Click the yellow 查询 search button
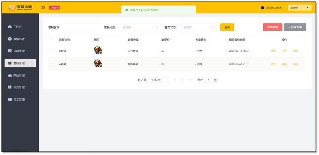Screen dimensions: 319x155 tap(227, 27)
